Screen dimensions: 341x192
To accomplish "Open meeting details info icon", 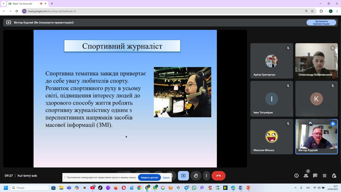I will 296,176.
